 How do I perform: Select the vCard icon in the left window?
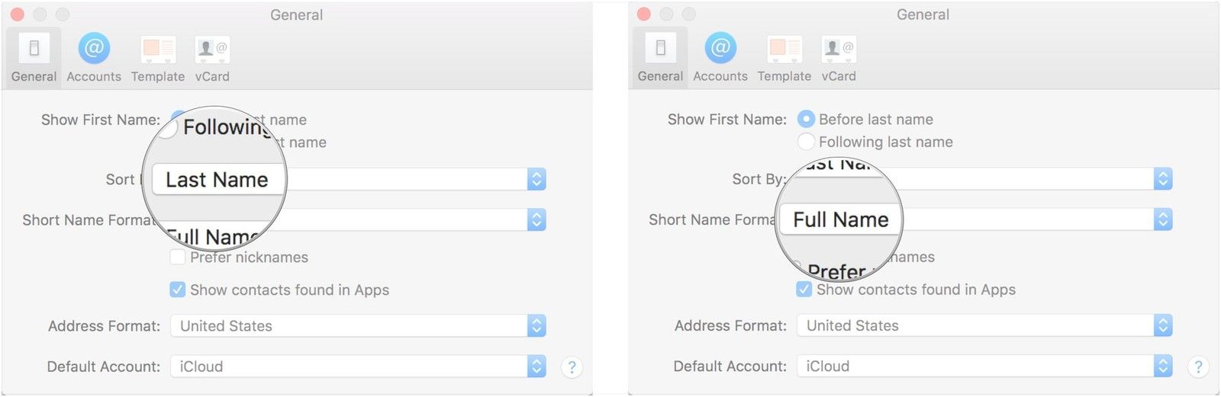point(212,49)
